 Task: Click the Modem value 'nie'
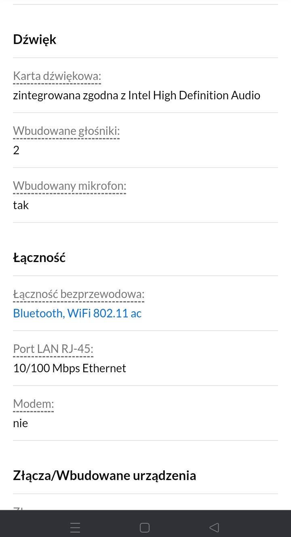[x=20, y=423]
